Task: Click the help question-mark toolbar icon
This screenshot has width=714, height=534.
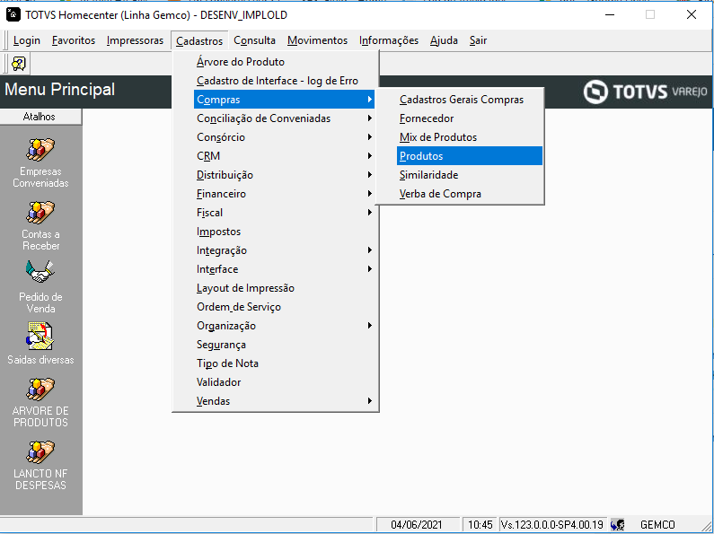Action: point(19,64)
